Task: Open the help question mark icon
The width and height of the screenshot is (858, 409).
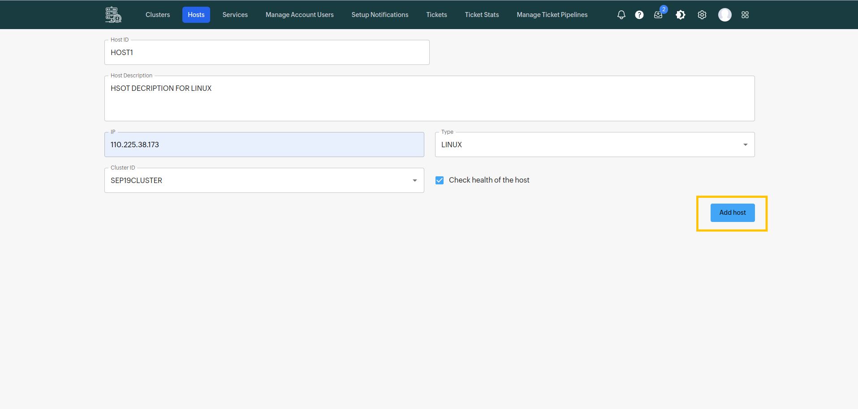Action: click(x=639, y=15)
